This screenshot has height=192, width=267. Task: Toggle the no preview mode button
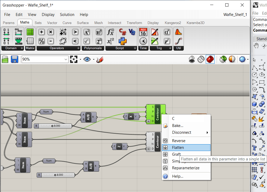pos(192,60)
